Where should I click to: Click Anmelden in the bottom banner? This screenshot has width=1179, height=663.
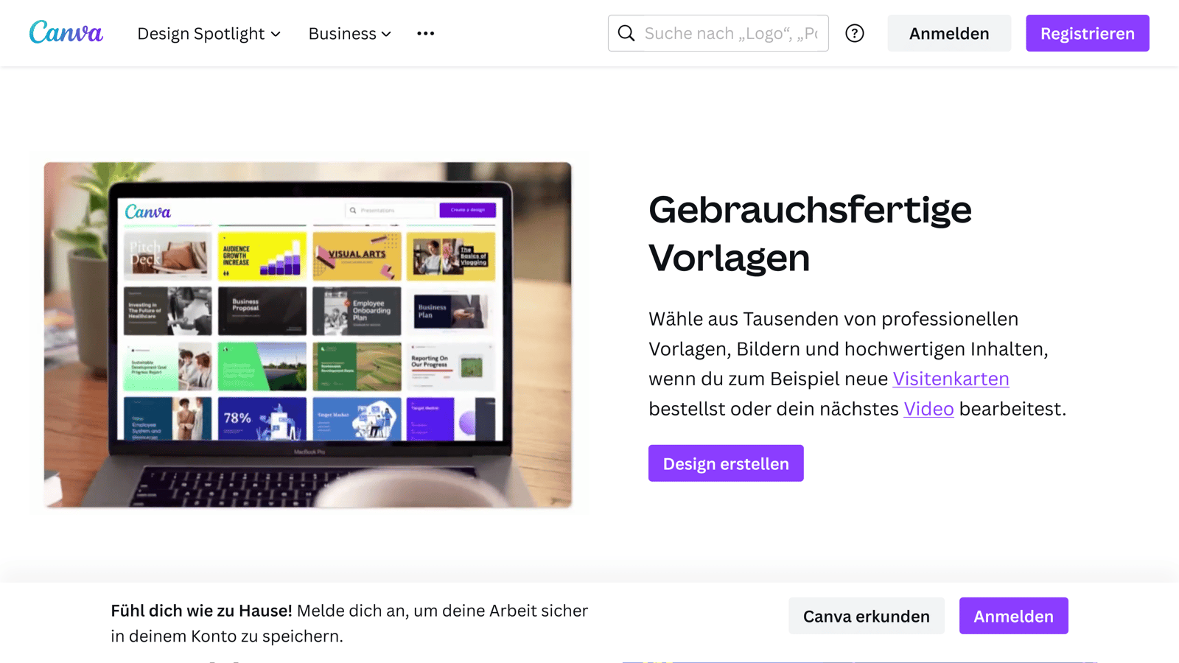coord(1013,616)
